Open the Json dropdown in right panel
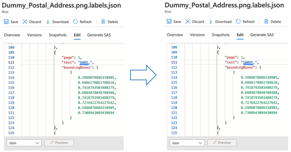Viewport: 291px width, 152px height. pyautogui.click(x=187, y=143)
